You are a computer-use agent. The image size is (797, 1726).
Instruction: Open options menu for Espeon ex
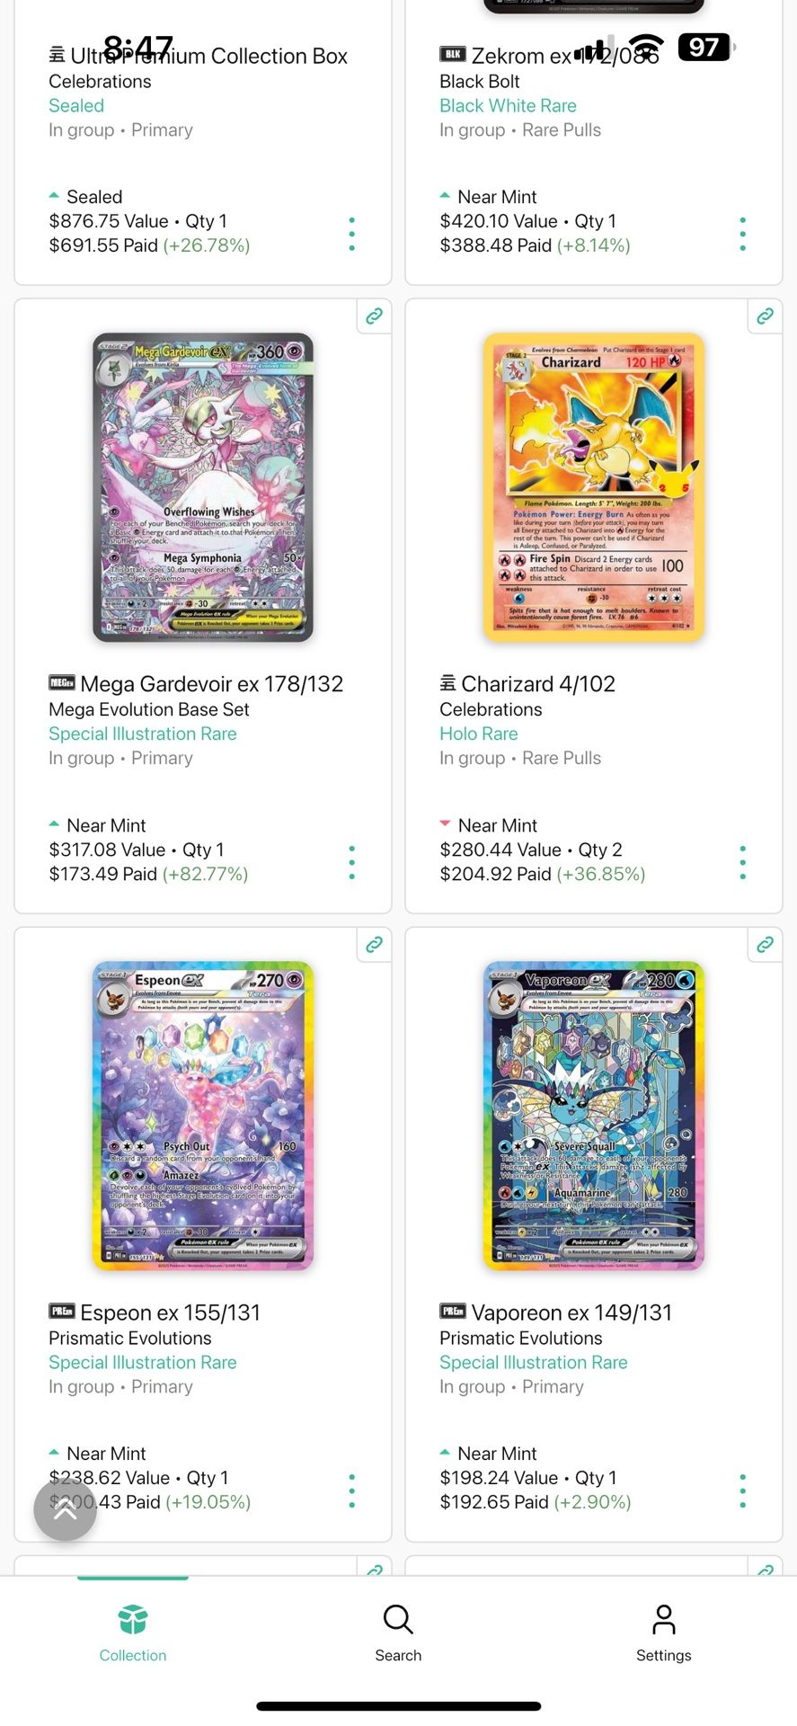[x=351, y=1490]
